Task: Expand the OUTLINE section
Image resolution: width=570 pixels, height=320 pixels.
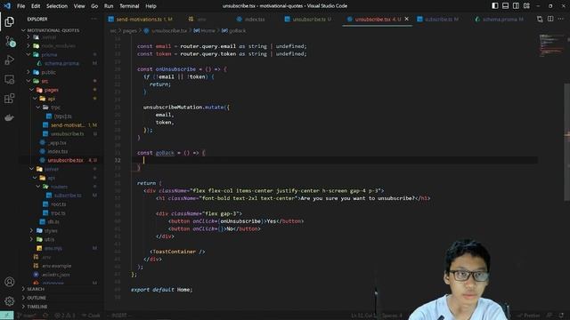Action: pyautogui.click(x=37, y=298)
